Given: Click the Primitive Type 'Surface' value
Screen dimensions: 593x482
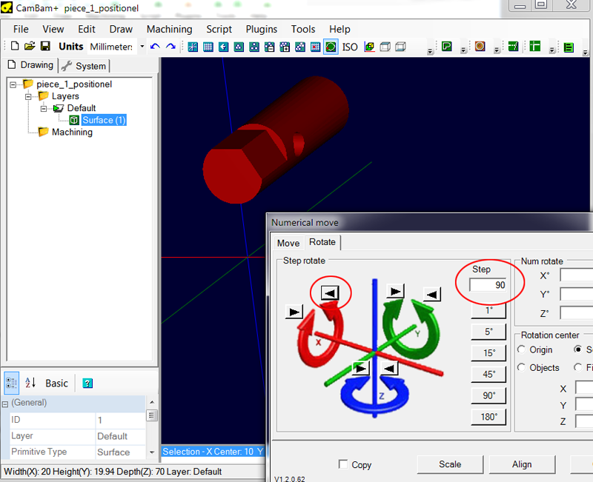Looking at the screenshot, I should 120,452.
